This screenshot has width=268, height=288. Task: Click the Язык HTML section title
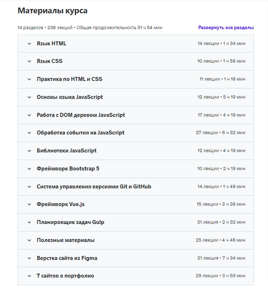click(x=52, y=44)
